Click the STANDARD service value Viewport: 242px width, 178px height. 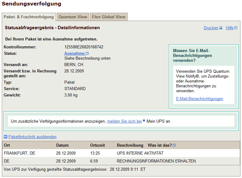click(x=75, y=89)
